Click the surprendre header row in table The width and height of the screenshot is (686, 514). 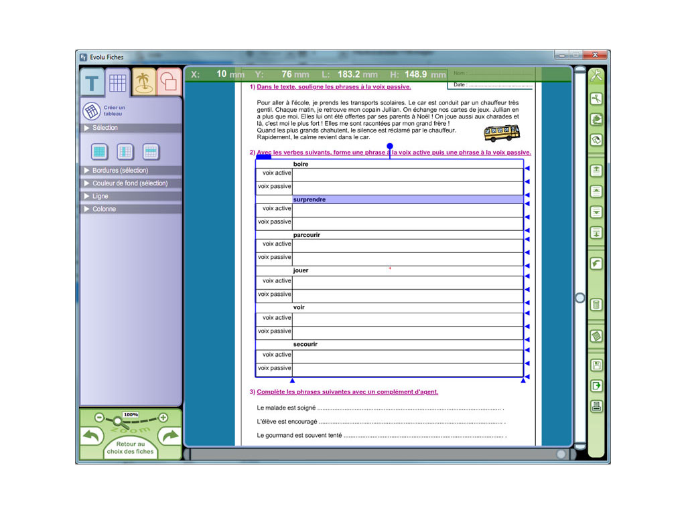pos(407,199)
